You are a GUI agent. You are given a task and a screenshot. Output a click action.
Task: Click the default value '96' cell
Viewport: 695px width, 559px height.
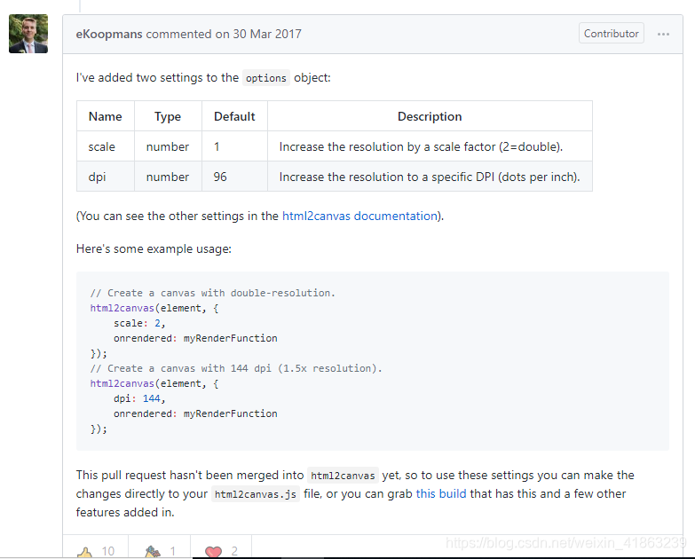coord(234,177)
